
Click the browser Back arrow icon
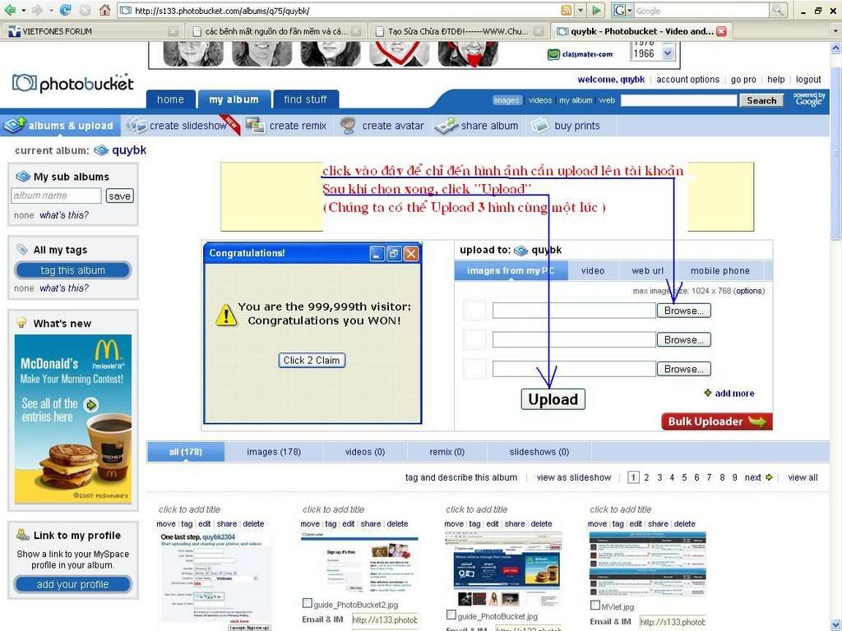coord(9,10)
